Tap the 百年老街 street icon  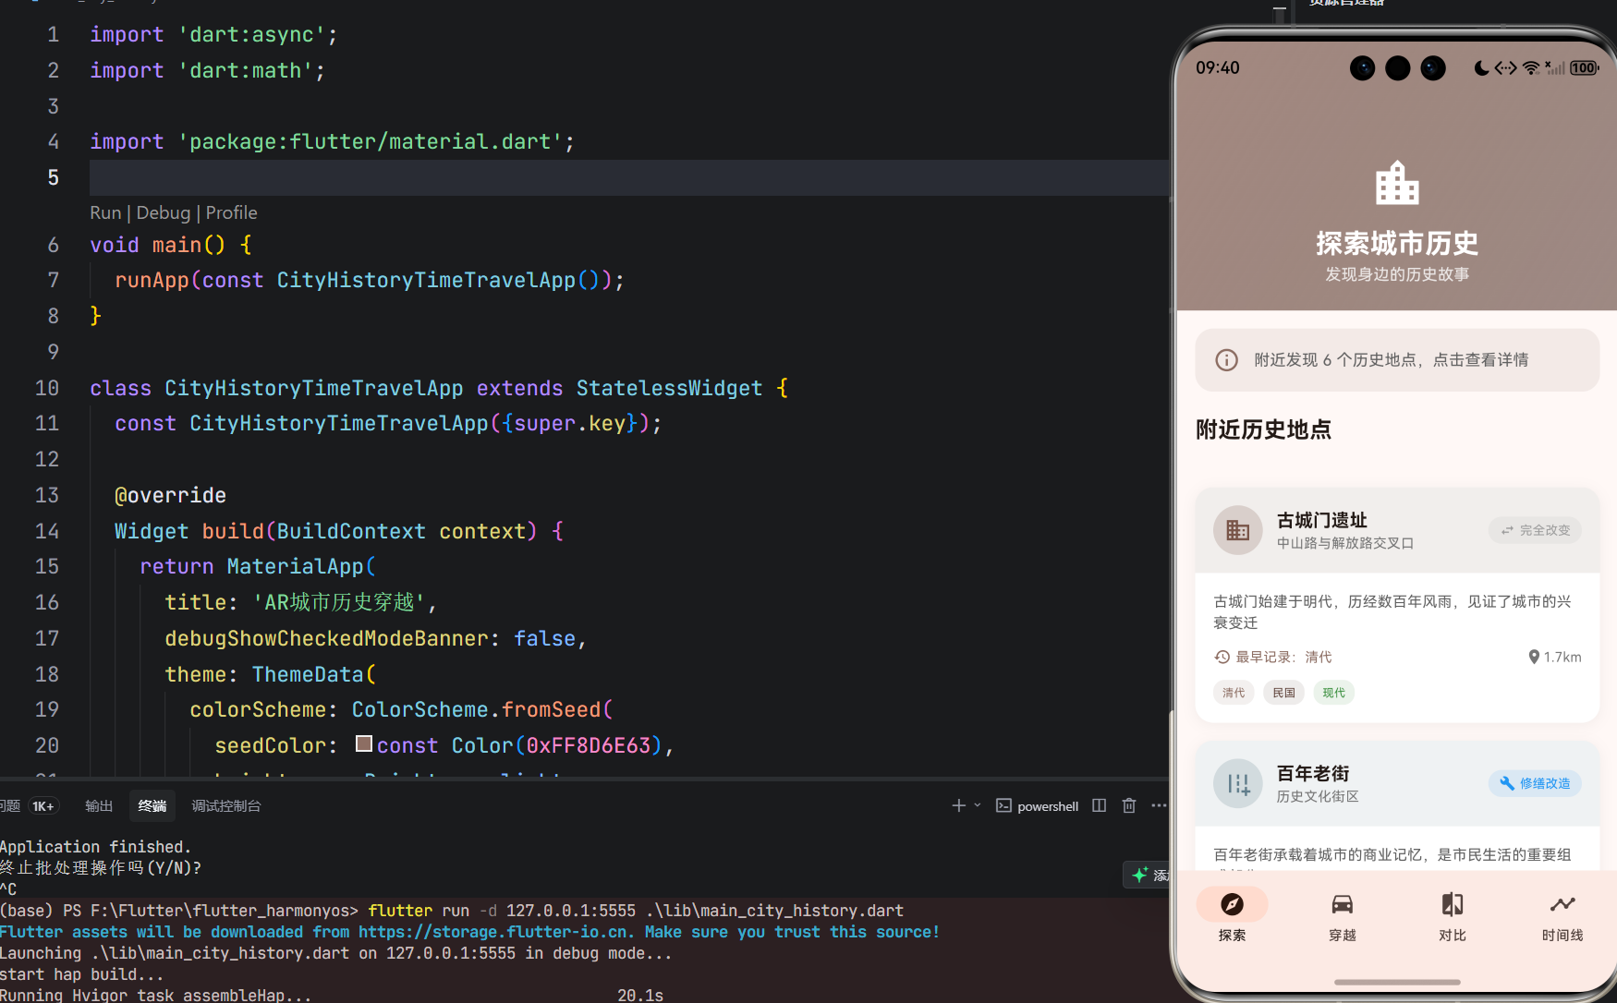1237,784
